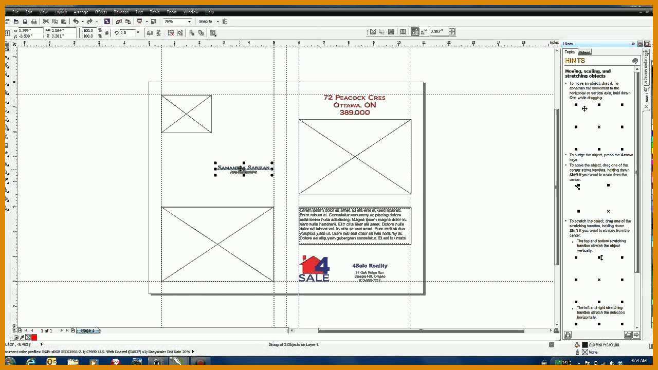Switch to the Topics tab in Hints

[x=570, y=52]
